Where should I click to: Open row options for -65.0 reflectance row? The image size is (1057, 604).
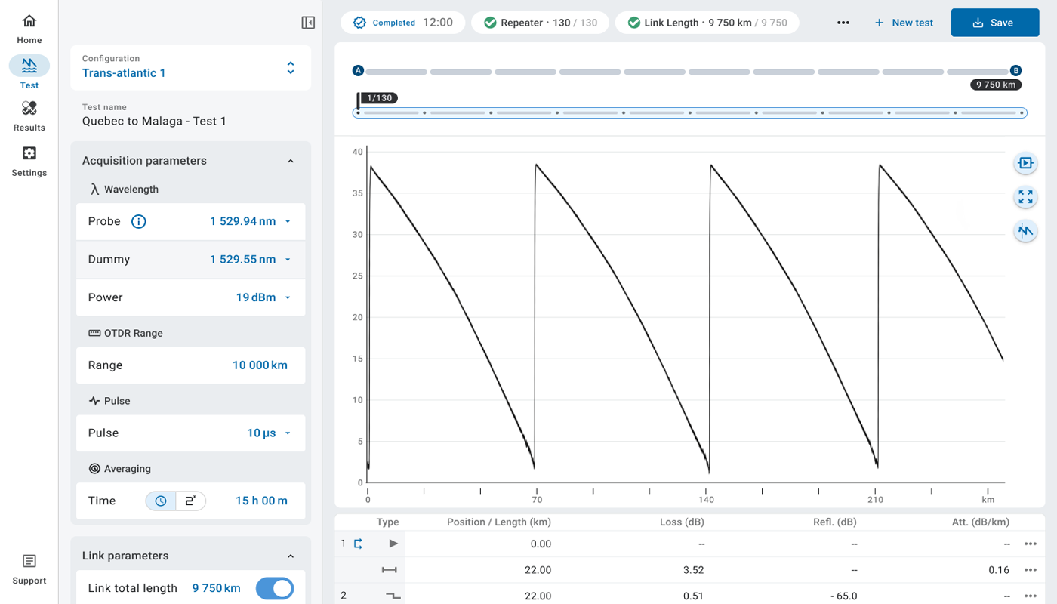(1031, 596)
